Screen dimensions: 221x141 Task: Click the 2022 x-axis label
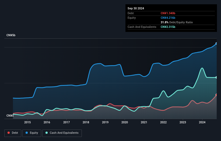tap(163, 122)
